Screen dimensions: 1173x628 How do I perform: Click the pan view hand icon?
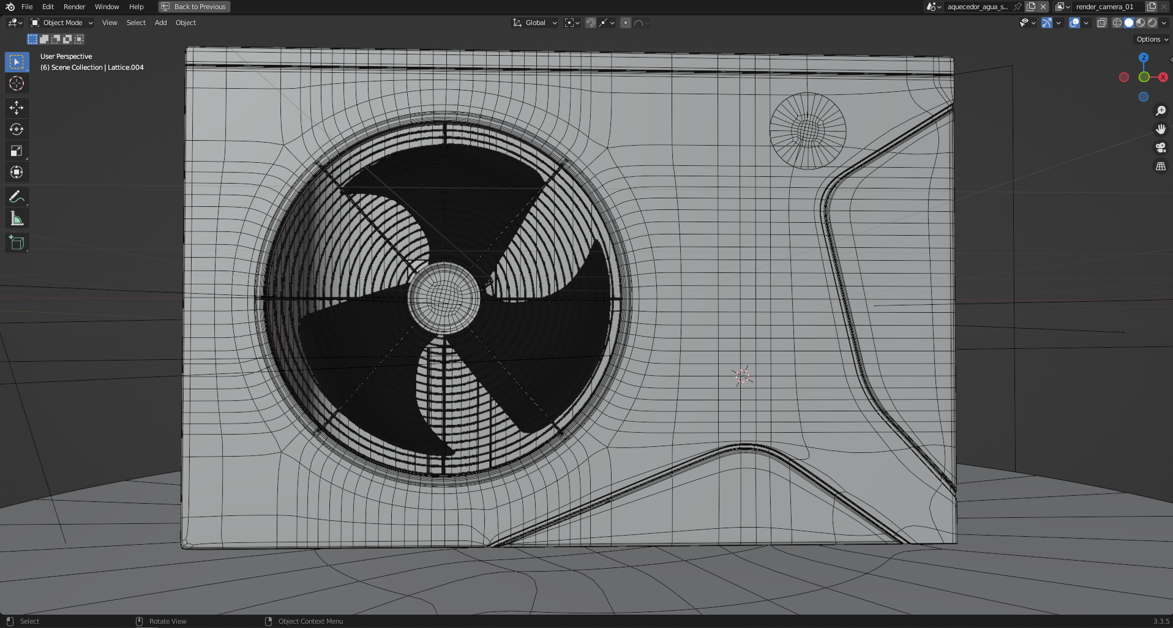tap(1160, 129)
